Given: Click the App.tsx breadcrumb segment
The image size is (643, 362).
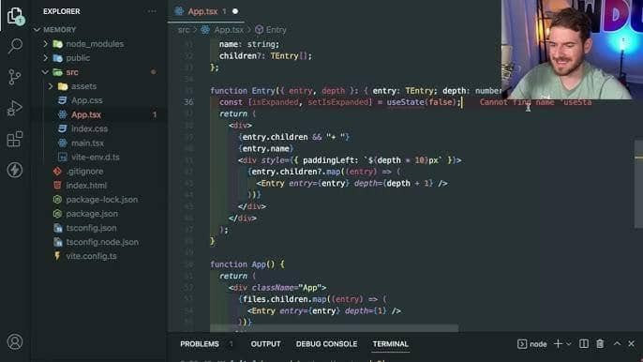Looking at the screenshot, I should point(229,30).
